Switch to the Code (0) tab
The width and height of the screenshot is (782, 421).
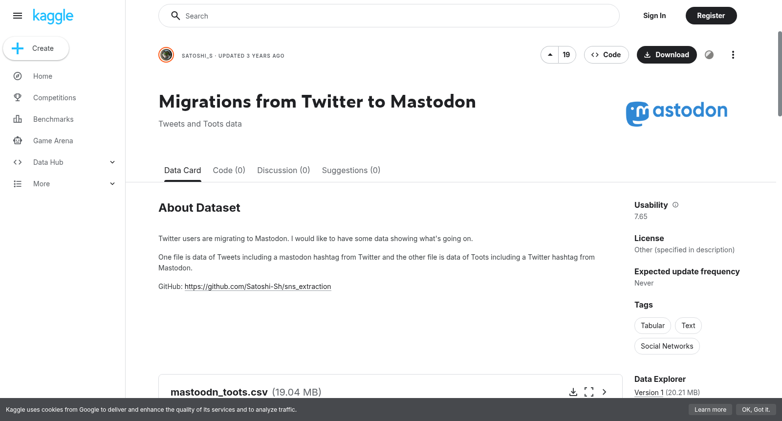tap(229, 170)
